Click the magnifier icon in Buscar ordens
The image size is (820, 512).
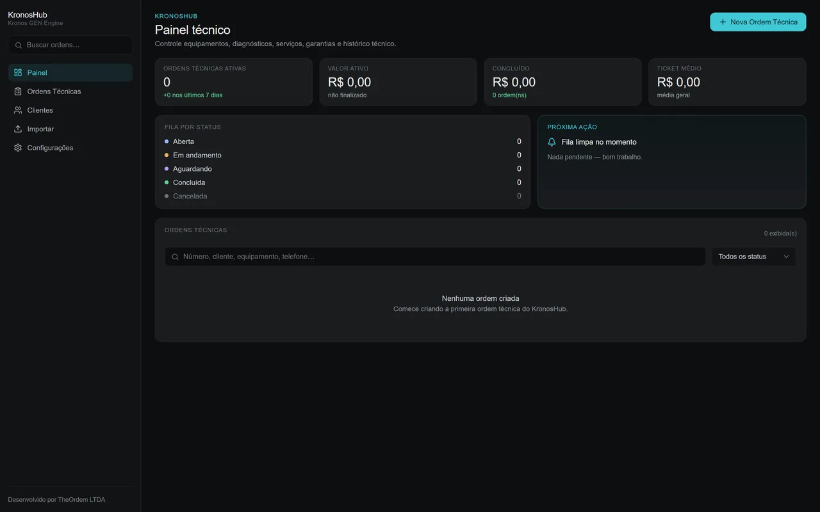[x=19, y=45]
